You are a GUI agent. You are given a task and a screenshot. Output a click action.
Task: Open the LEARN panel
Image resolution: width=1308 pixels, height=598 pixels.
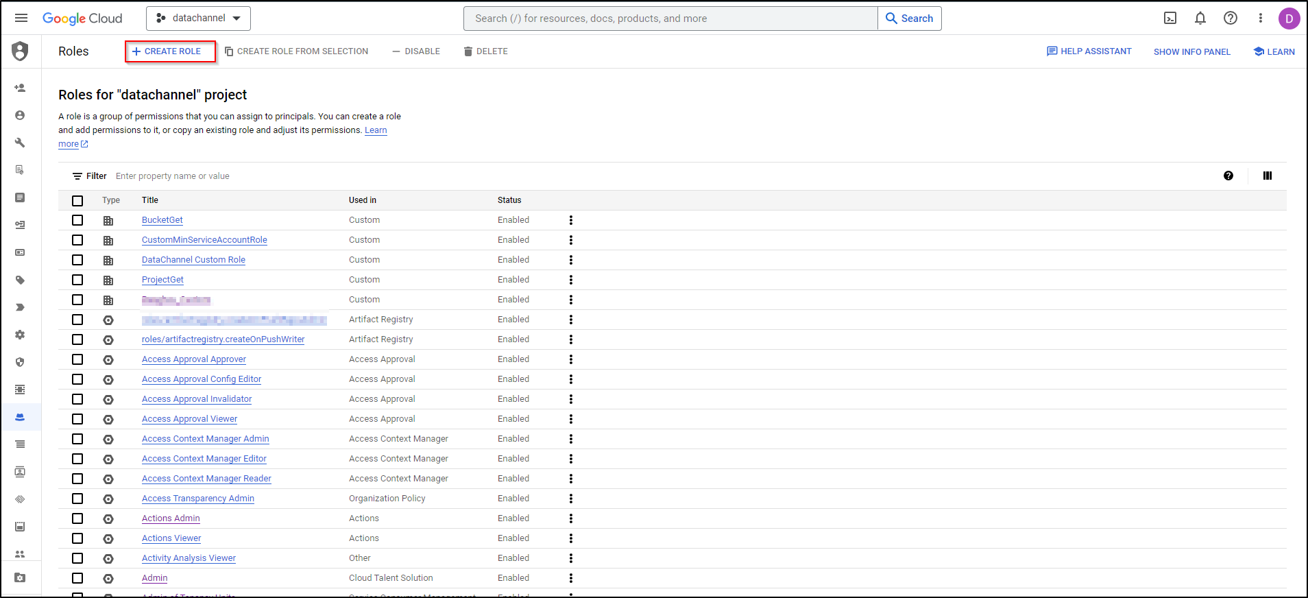(x=1274, y=51)
